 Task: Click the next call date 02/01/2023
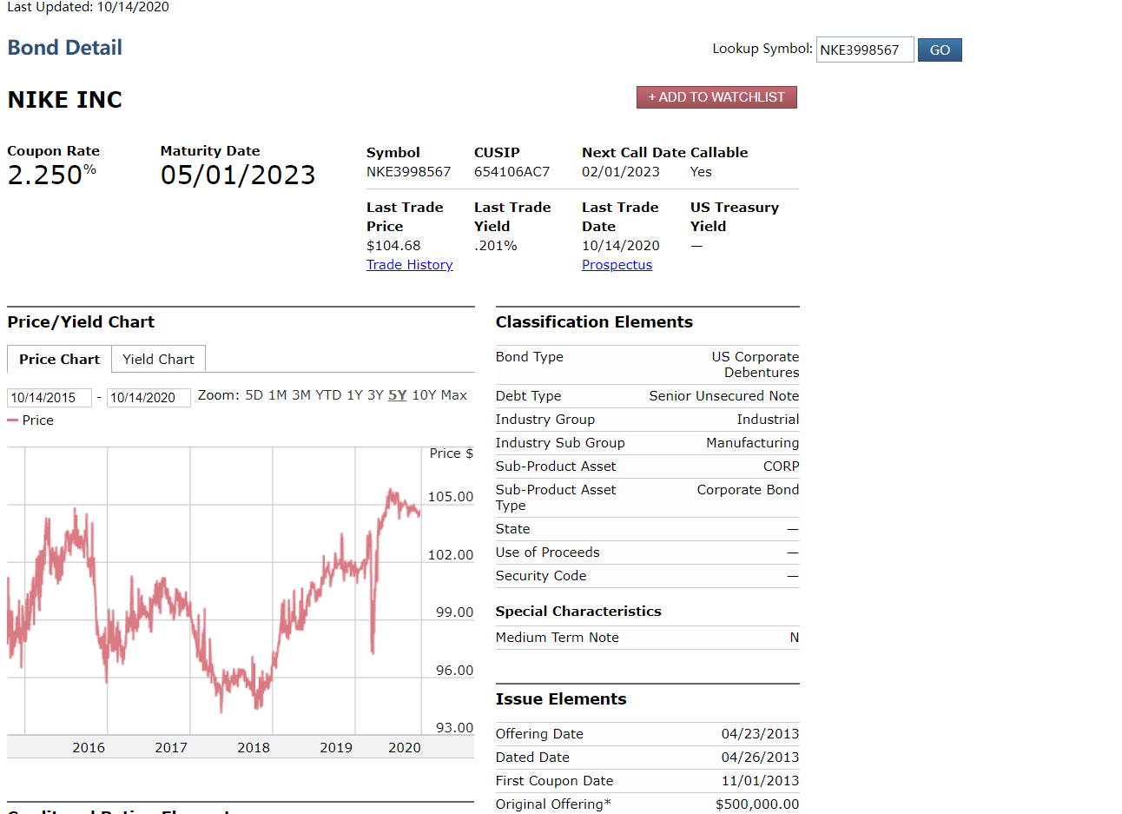[x=621, y=172]
